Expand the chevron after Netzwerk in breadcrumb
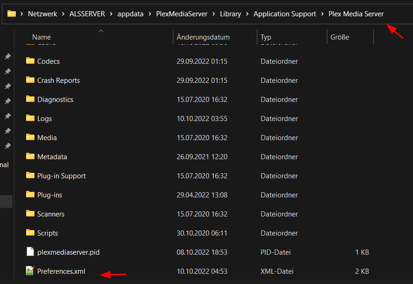This screenshot has height=284, width=413. pyautogui.click(x=63, y=14)
